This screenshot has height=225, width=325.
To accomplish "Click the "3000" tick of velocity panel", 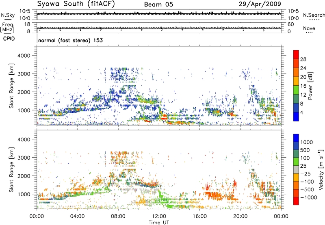I will click(x=24, y=158).
